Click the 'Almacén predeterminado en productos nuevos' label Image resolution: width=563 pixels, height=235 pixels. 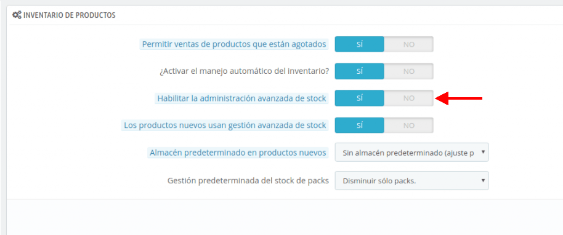[238, 153]
